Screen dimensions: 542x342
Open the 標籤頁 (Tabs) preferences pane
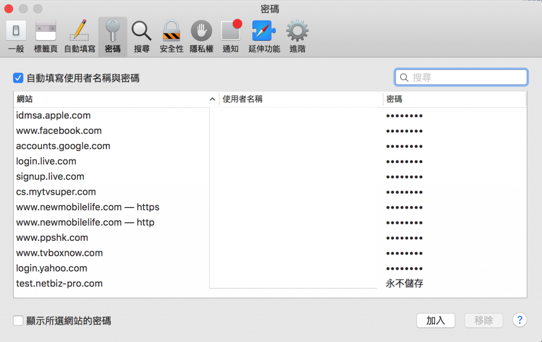(x=46, y=37)
